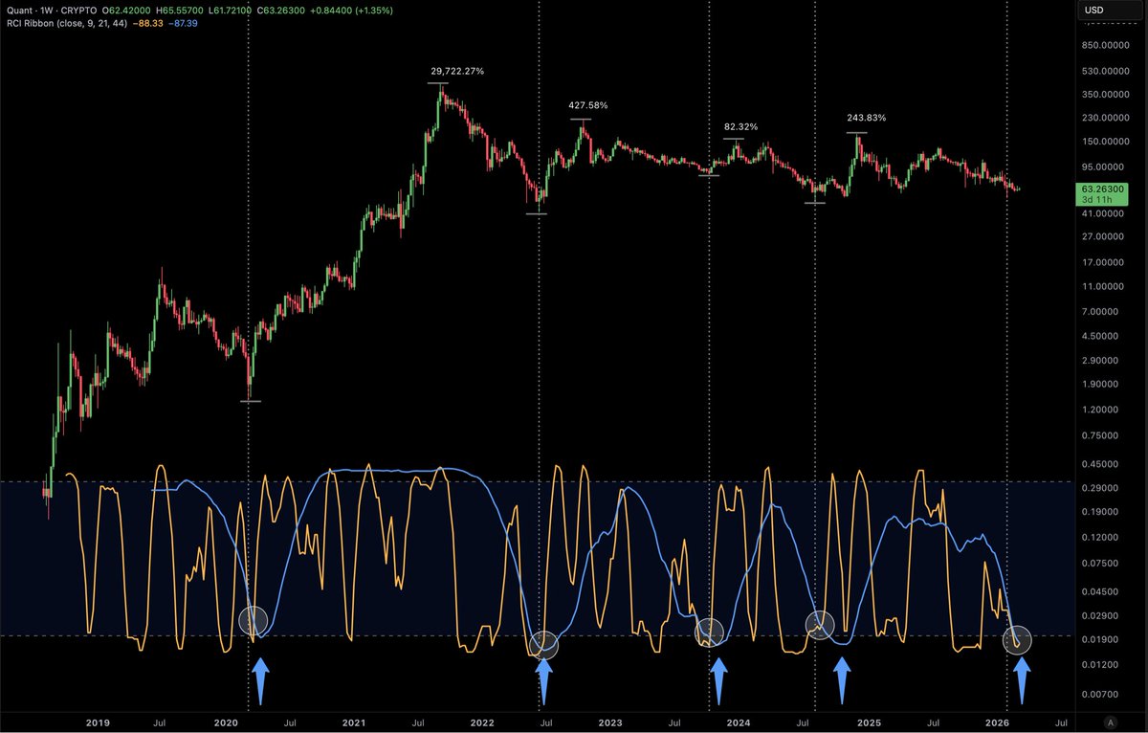Click the 427.58% gain label
Image resolution: width=1148 pixels, height=733 pixels.
click(587, 105)
